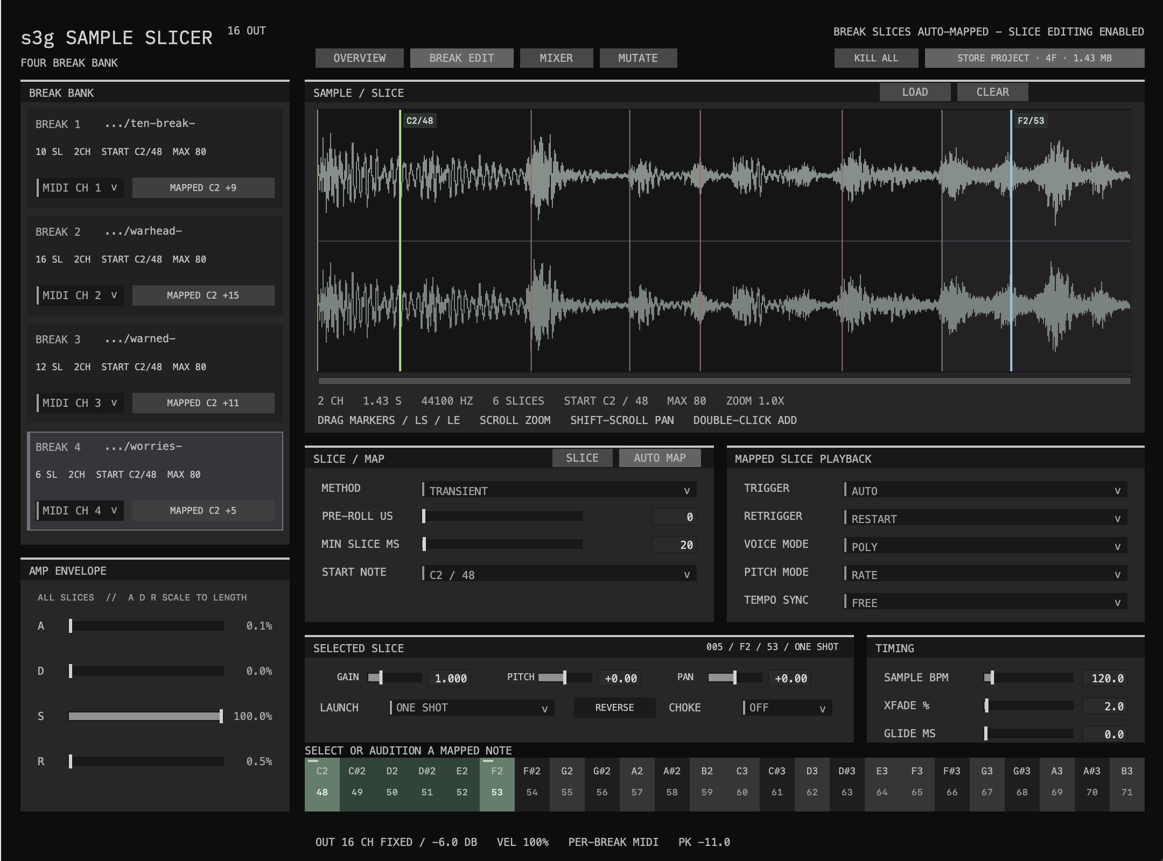The height and width of the screenshot is (861, 1163).
Task: Audition mapped note D2 50
Action: [x=392, y=784]
